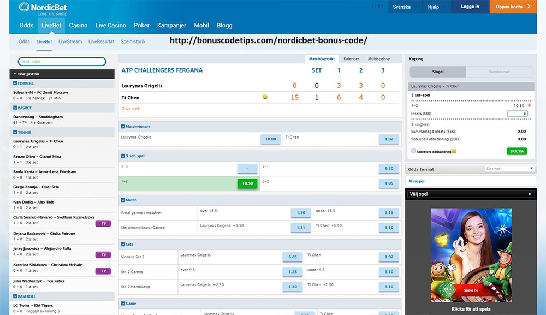Toggle Match section checkbox
Image resolution: width=546 pixels, height=315 pixels.
pyautogui.click(x=123, y=200)
